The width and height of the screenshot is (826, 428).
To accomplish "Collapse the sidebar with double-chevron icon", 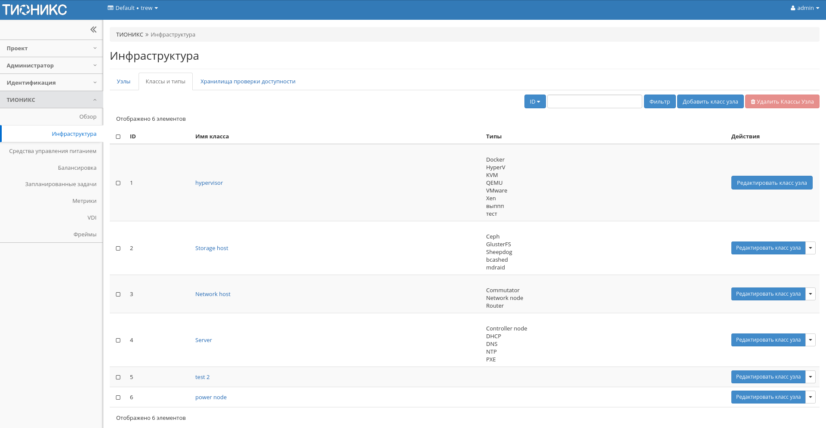I will 93,30.
